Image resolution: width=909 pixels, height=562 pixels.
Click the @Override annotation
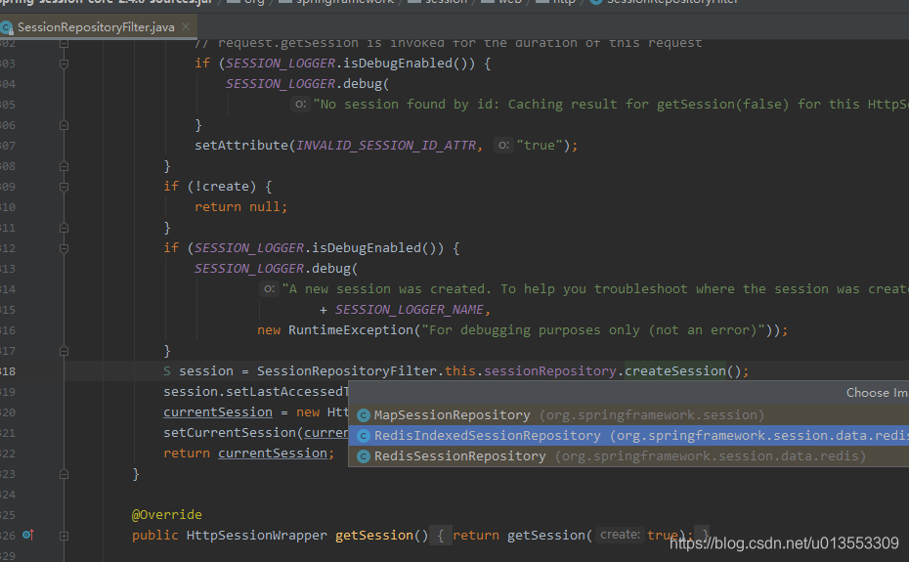pos(167,515)
